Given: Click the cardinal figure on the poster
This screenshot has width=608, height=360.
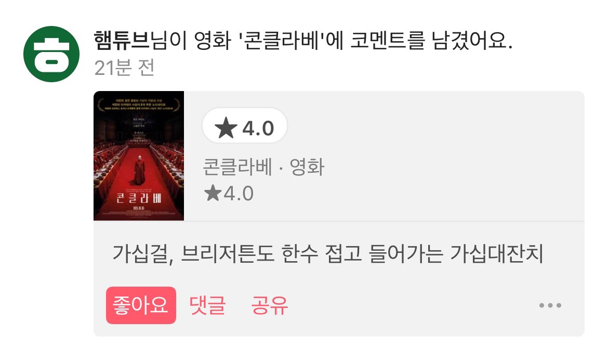Looking at the screenshot, I should click(139, 170).
